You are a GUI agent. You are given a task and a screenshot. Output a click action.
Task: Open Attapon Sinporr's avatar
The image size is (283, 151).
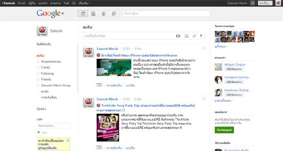(x=218, y=67)
